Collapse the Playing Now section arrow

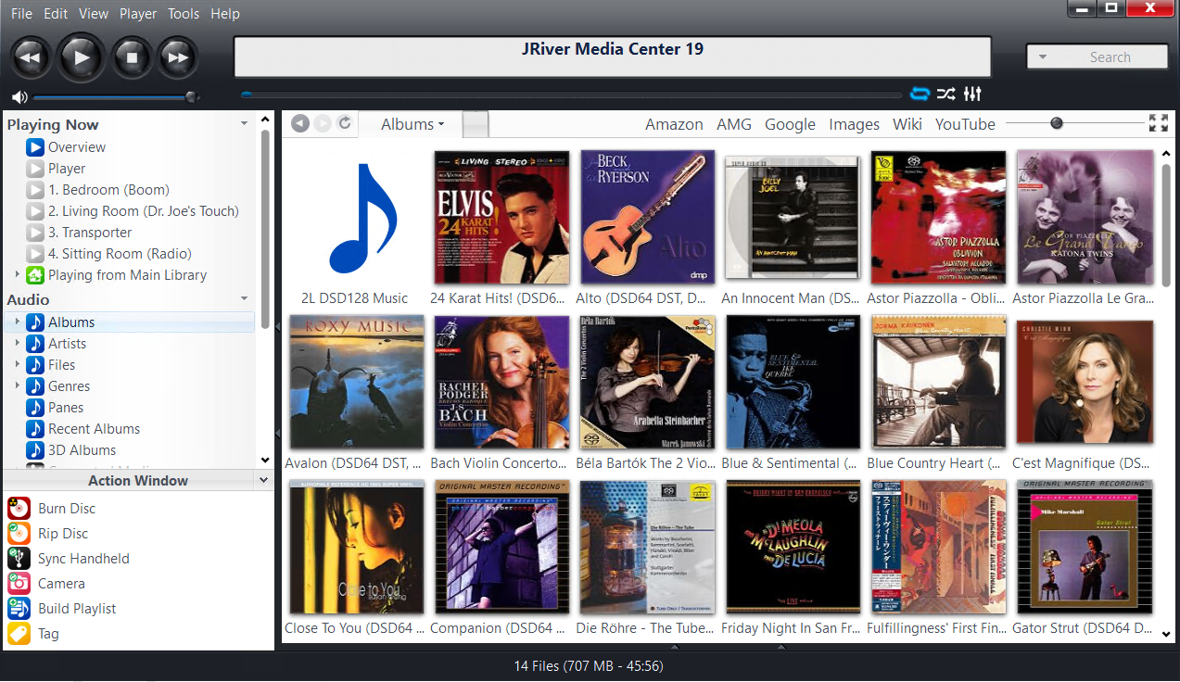point(245,123)
